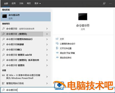This screenshot has width=115, height=93.
Task: Click 固定到"开始"屏幕 action
Action: pyautogui.click(x=67, y=53)
